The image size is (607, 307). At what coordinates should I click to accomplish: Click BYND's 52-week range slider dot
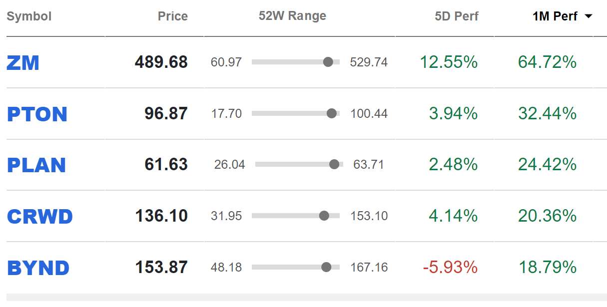pos(326,267)
